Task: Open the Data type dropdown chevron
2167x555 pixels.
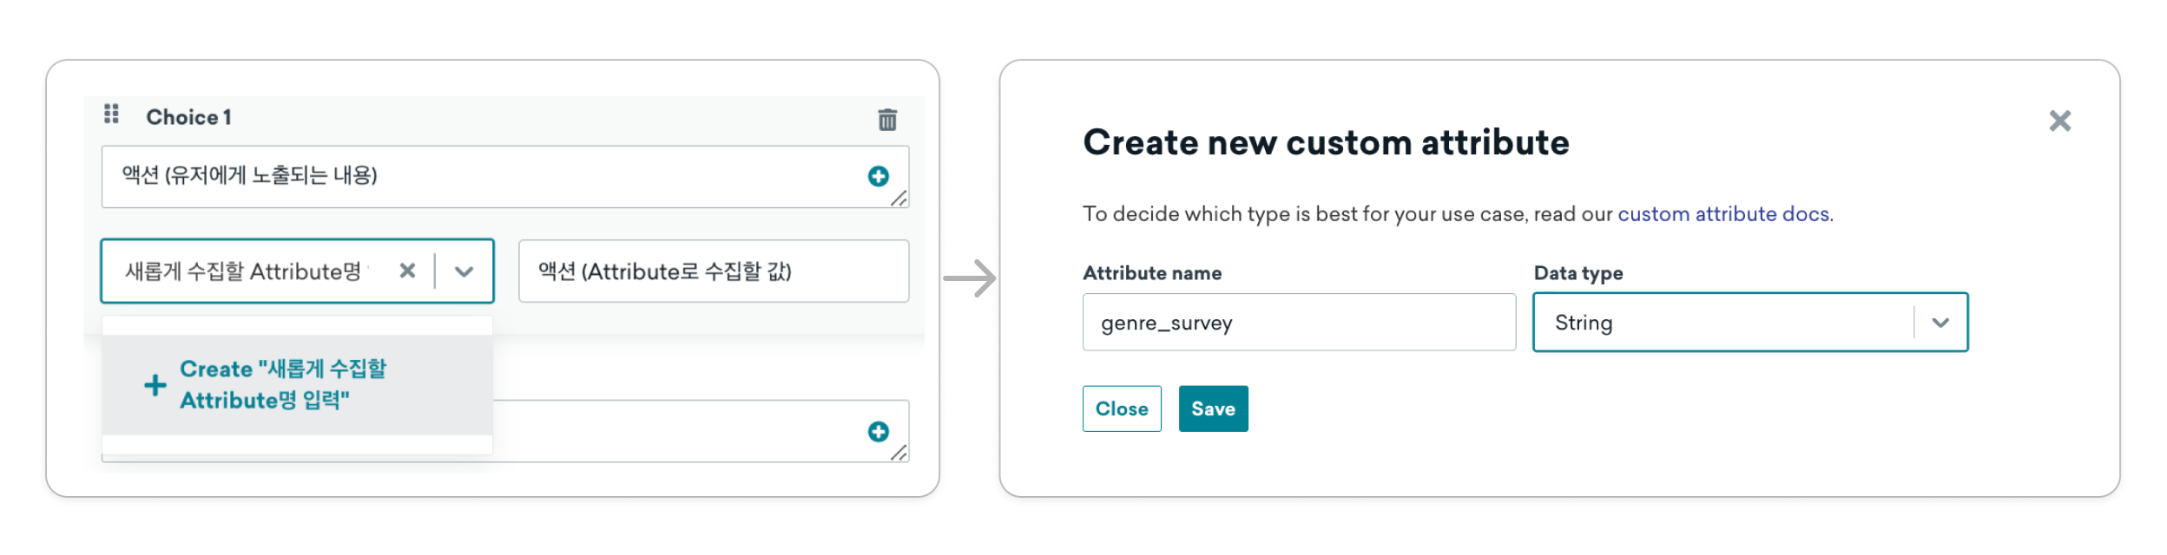Action: (1940, 323)
